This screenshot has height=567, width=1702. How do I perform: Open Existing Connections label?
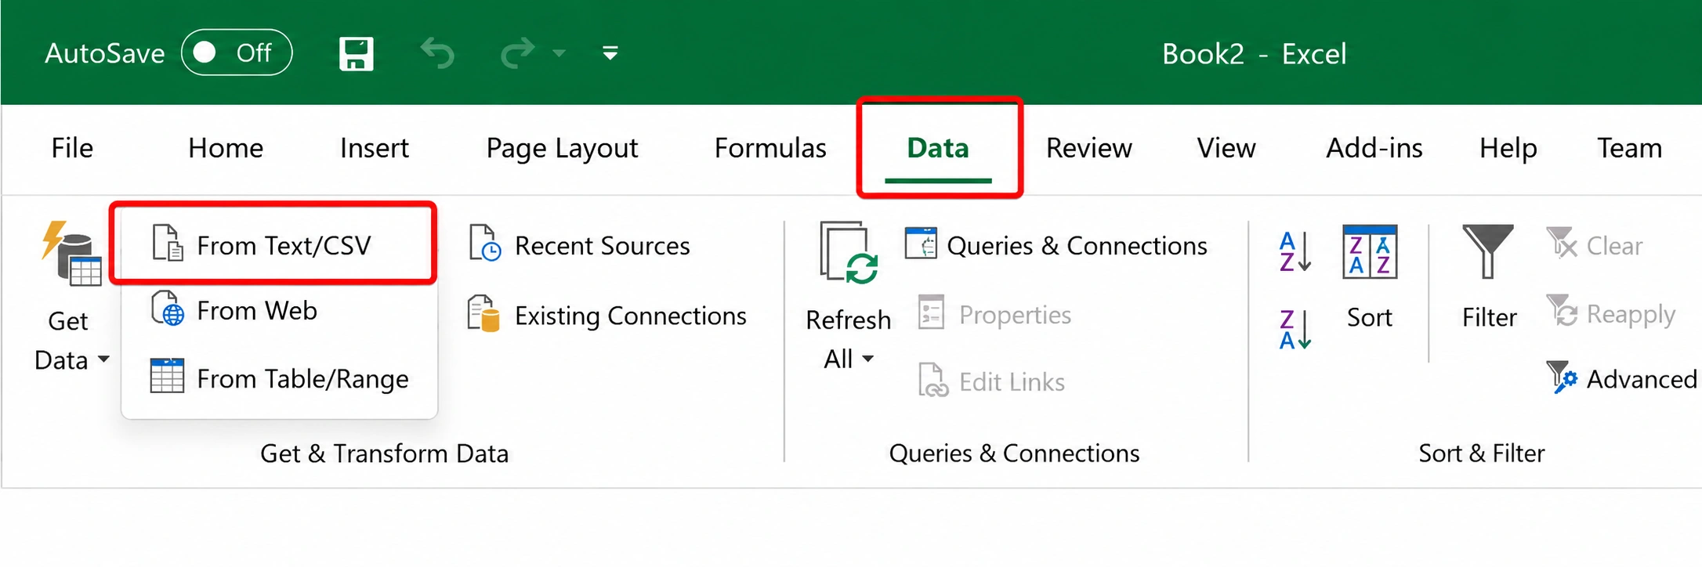pyautogui.click(x=630, y=316)
